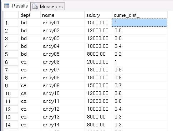
Task: Click the top-left select-all grid corner cell
Action: tap(11, 15)
